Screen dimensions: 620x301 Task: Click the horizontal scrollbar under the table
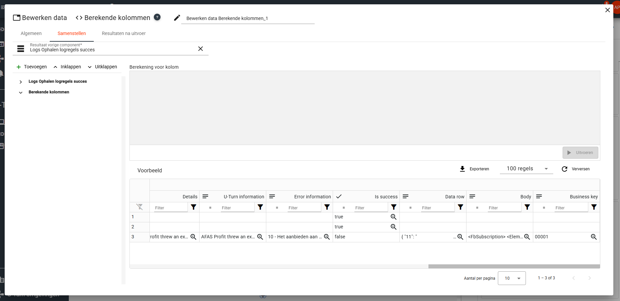[x=514, y=266]
